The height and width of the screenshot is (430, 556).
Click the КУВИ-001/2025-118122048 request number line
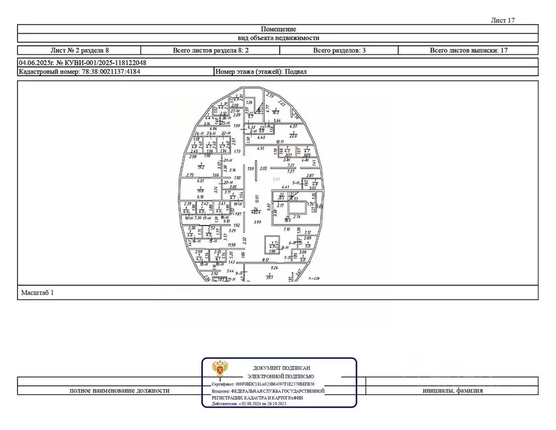pos(83,63)
